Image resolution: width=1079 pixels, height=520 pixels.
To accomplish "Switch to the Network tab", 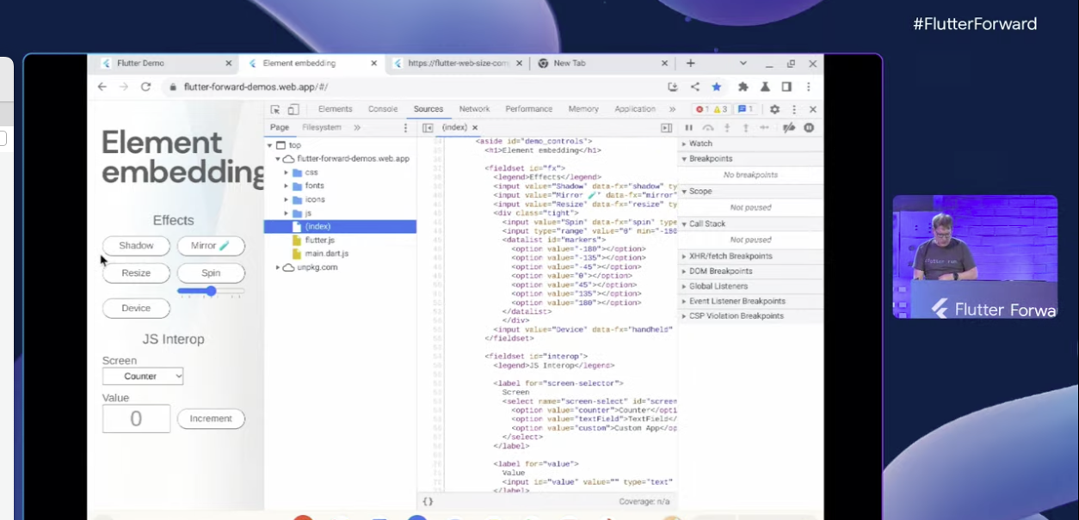I will (474, 109).
